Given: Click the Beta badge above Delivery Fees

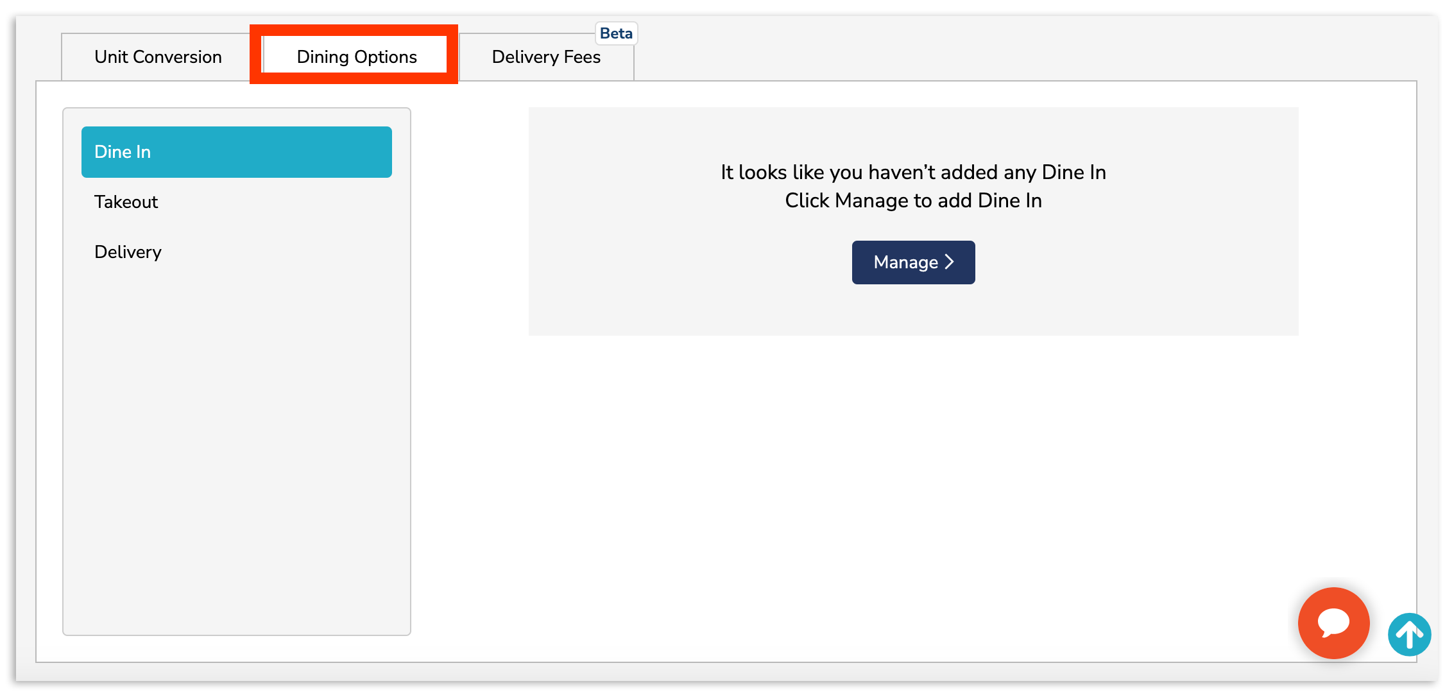Looking at the screenshot, I should (615, 33).
